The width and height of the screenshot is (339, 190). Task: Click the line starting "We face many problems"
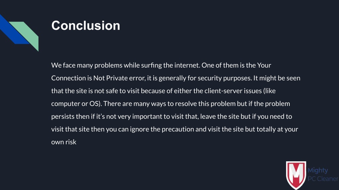click(x=161, y=65)
